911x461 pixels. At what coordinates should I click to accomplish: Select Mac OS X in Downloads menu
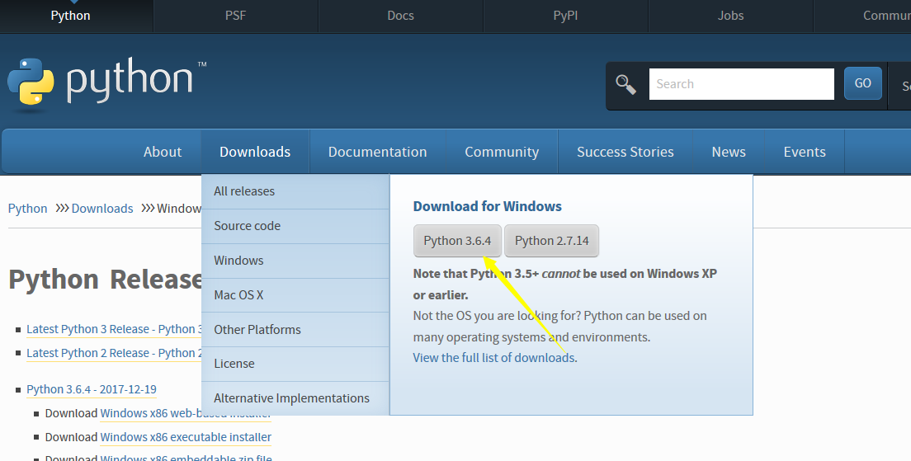click(x=295, y=295)
